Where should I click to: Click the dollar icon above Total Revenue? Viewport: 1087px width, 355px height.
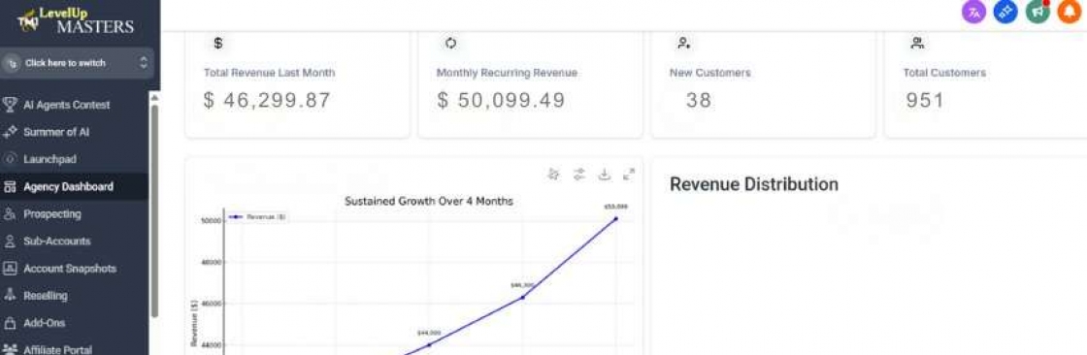(x=217, y=44)
